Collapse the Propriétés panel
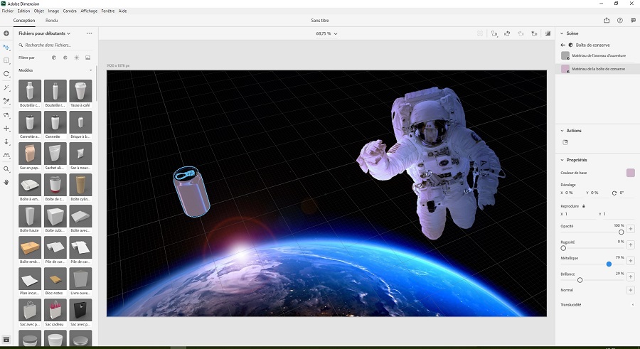 tap(562, 160)
